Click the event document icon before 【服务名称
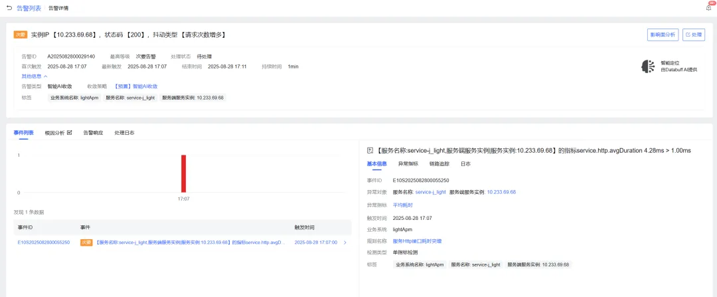Viewport: 717px width, 297px height. [x=370, y=150]
